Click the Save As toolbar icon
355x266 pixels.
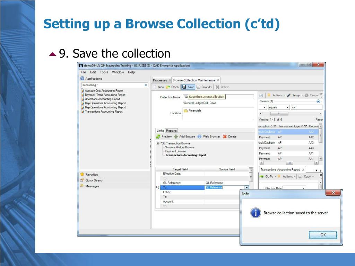click(x=198, y=87)
